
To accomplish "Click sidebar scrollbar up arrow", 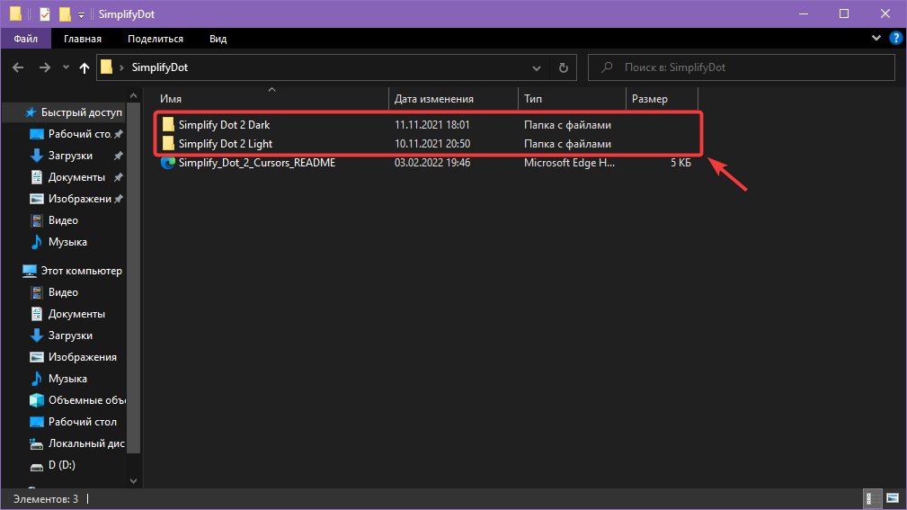I will point(134,95).
